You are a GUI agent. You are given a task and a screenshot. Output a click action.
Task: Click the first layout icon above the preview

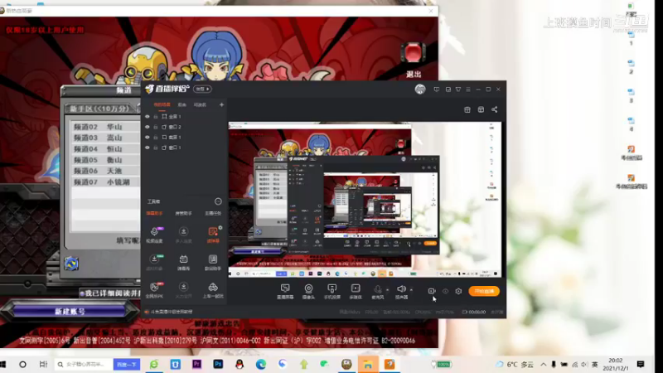coord(467,109)
